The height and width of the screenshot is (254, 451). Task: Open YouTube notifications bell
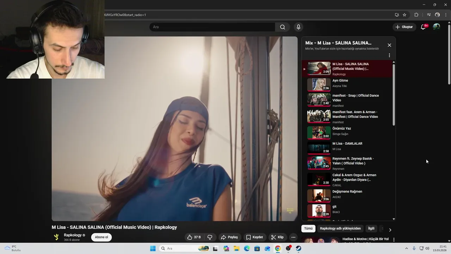pyautogui.click(x=423, y=27)
